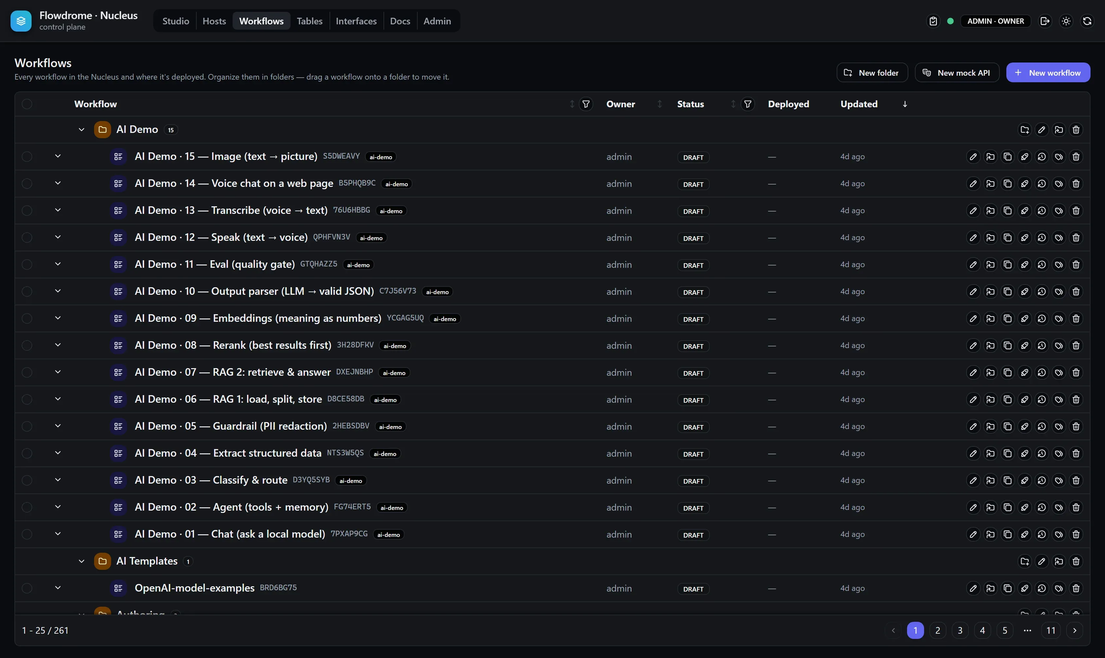The width and height of the screenshot is (1105, 658).
Task: Open the Studio tab
Action: [x=176, y=21]
